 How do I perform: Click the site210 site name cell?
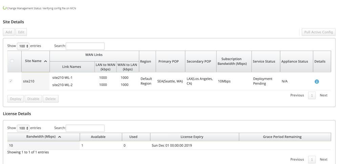(36, 81)
